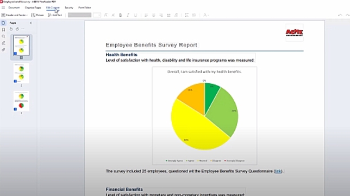
Task: Toggle Bold formatting
Action: point(121,15)
